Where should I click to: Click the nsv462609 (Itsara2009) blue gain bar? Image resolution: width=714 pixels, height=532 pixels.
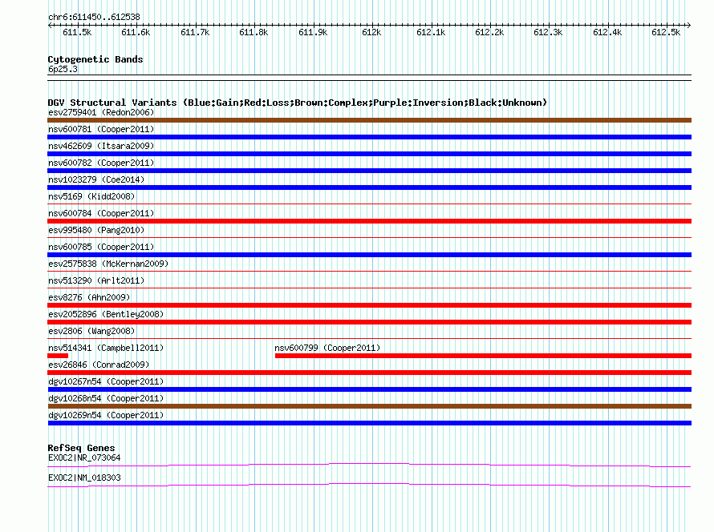point(369,154)
